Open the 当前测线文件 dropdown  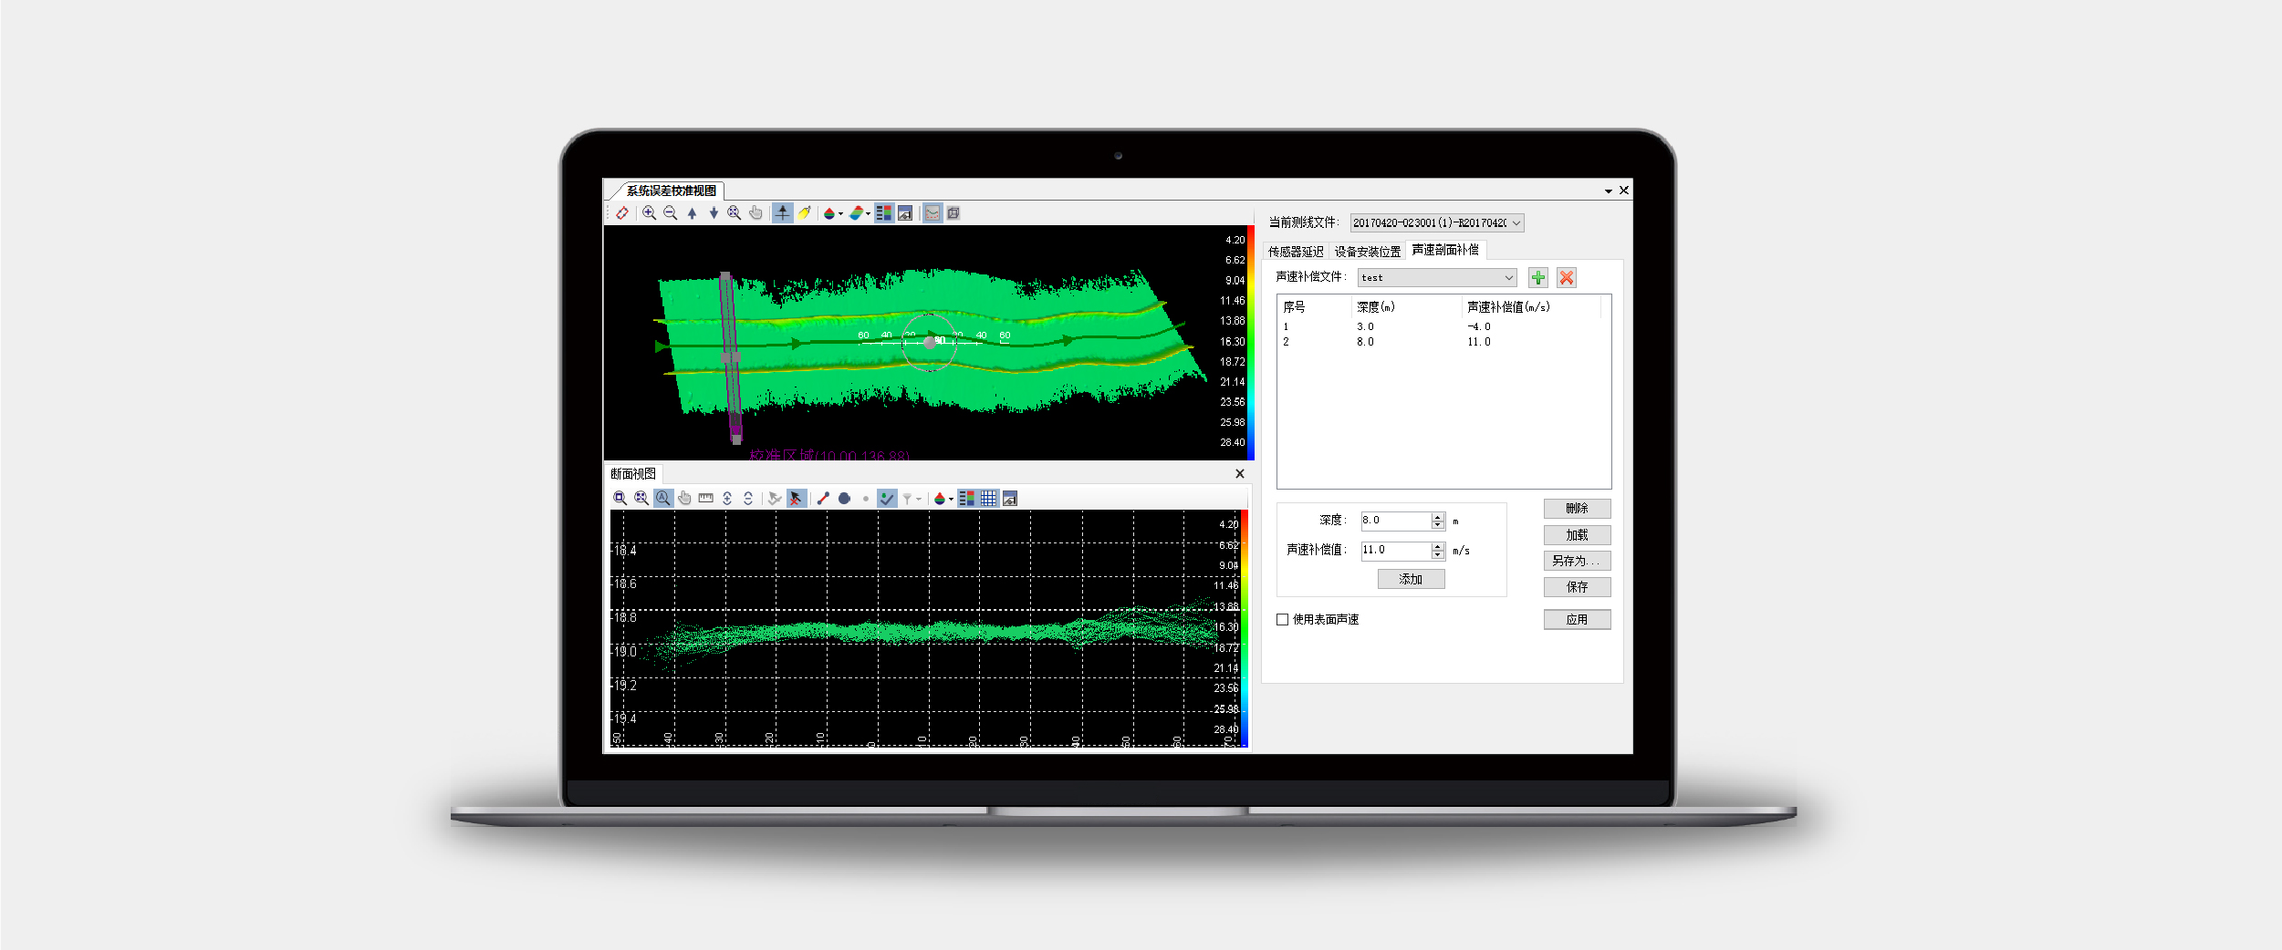point(1516,223)
